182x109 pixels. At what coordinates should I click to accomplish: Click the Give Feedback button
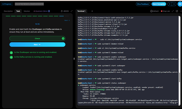point(142,4)
